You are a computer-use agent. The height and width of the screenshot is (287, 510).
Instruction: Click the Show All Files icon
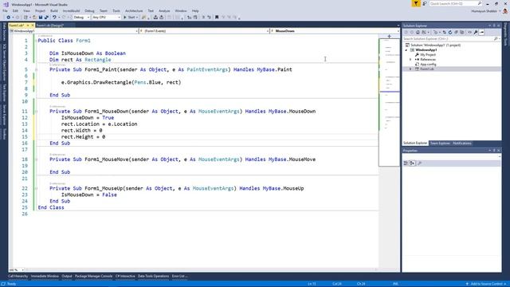[462, 32]
